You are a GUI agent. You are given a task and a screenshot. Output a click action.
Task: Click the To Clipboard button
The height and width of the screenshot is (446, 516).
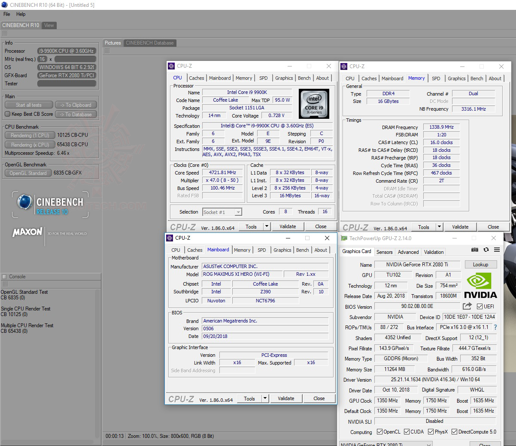pyautogui.click(x=76, y=105)
